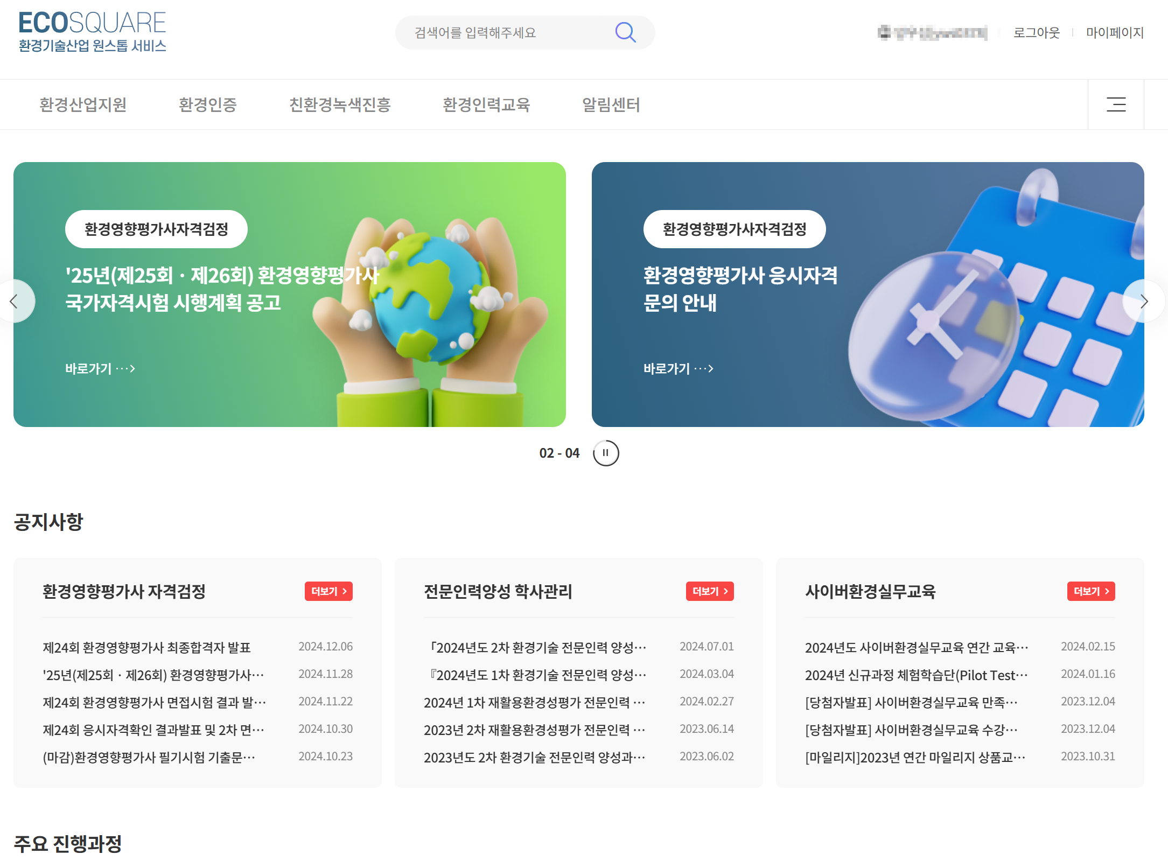Click the ECOSQUARE logo
Image resolution: width=1168 pixels, height=861 pixels.
pos(92,32)
